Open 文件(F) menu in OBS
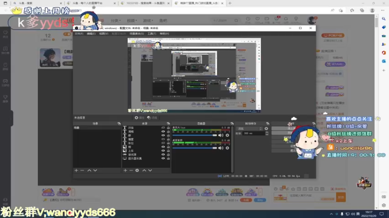This screenshot has height=218, width=389. pyautogui.click(x=79, y=33)
